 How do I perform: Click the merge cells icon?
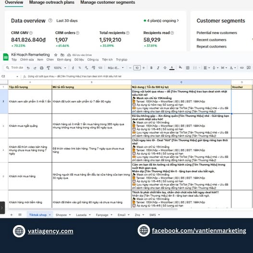[195, 68]
